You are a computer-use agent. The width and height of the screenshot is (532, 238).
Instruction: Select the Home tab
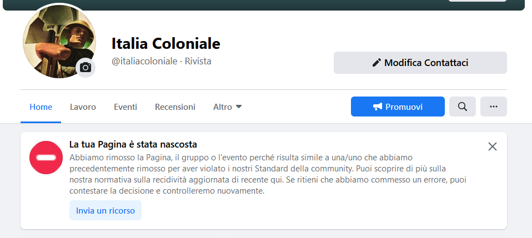(41, 107)
